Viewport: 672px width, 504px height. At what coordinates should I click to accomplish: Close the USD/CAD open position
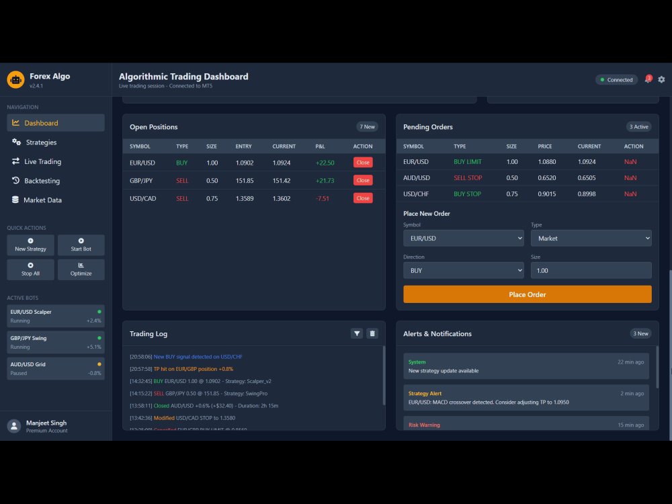click(x=363, y=198)
